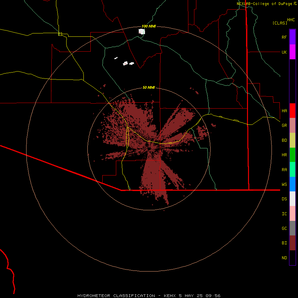Click the RF purple legend swatch
This screenshot has width=298, height=298.
point(292,37)
